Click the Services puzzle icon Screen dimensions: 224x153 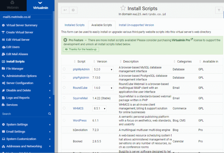click(3, 105)
